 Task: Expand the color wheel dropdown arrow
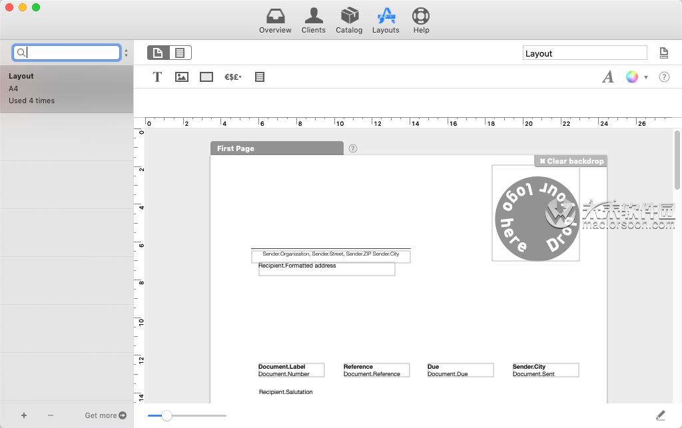pyautogui.click(x=646, y=77)
